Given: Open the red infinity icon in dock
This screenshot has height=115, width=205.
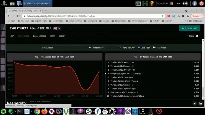Looking at the screenshot, I should pos(159,111).
